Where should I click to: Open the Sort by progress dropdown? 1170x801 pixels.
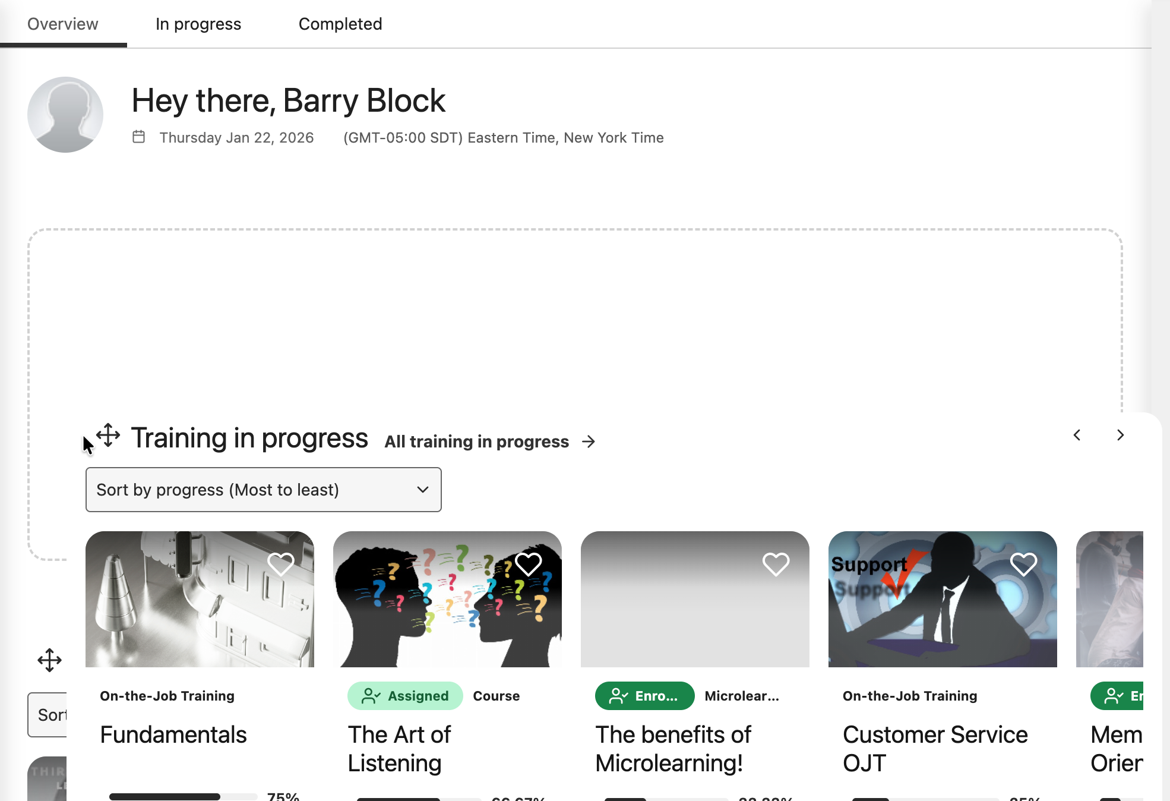[263, 490]
